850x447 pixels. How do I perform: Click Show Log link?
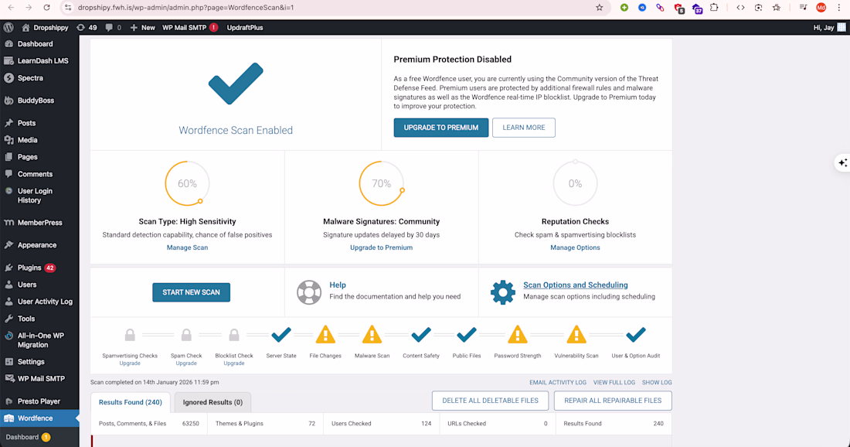point(657,383)
